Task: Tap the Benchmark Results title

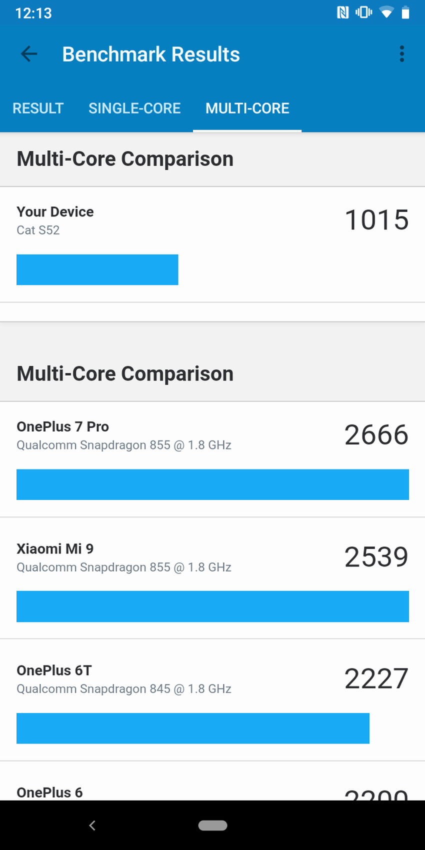Action: coord(150,54)
